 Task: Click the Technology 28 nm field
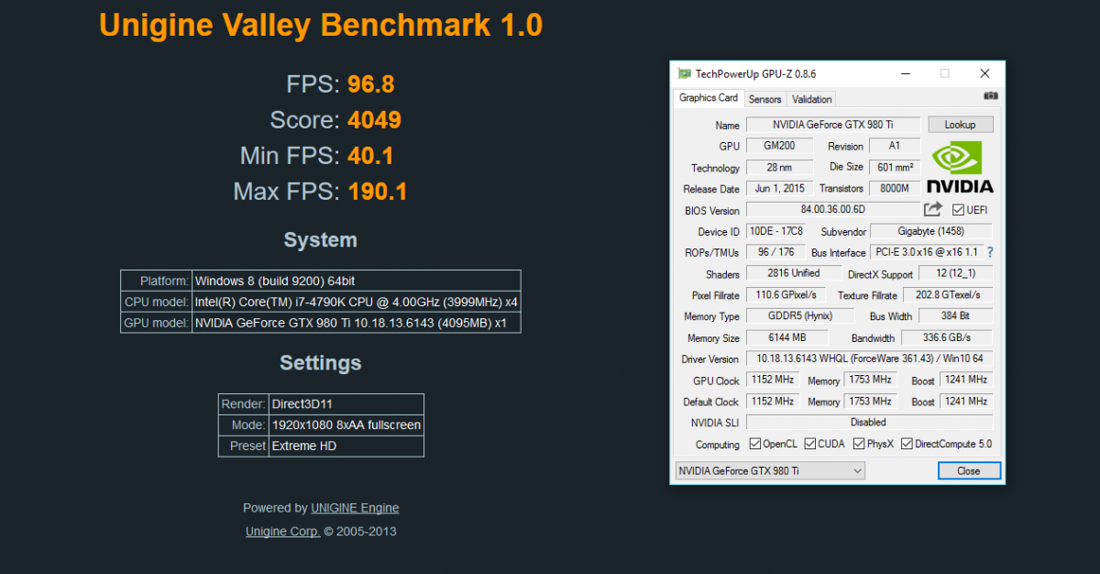point(779,167)
